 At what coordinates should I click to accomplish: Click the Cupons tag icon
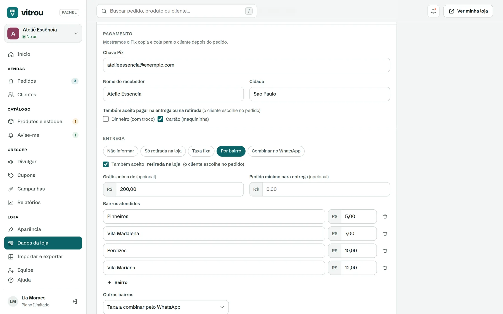click(11, 175)
